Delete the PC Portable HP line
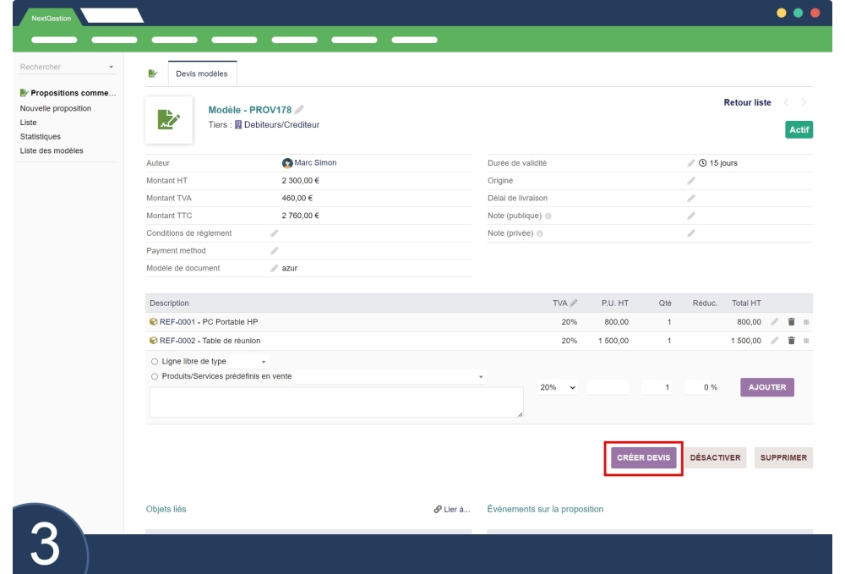 coord(792,322)
